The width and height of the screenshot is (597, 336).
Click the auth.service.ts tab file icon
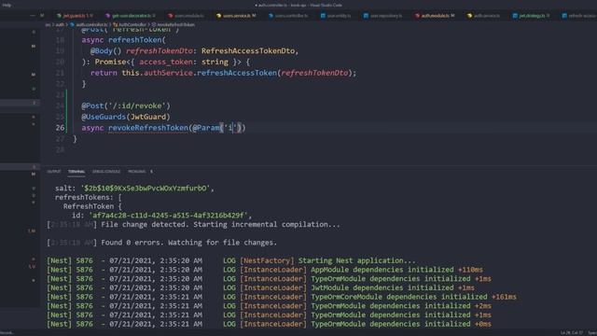point(469,16)
